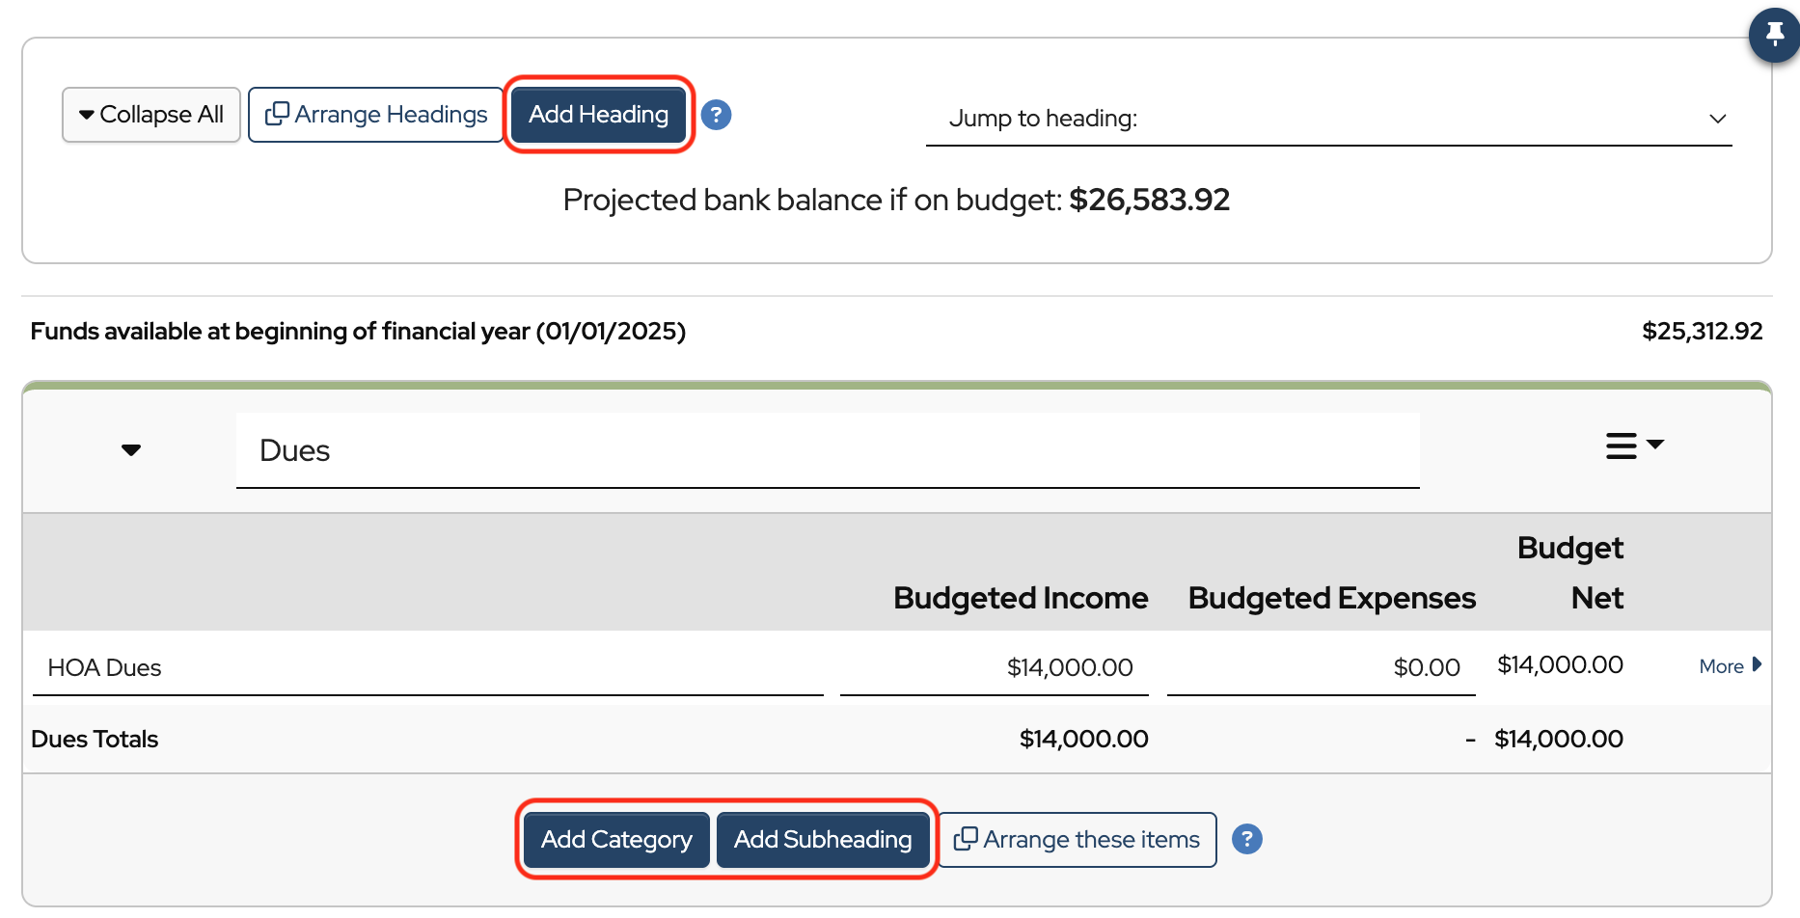Click Arrange these items
The image size is (1800, 918).
(x=1077, y=840)
